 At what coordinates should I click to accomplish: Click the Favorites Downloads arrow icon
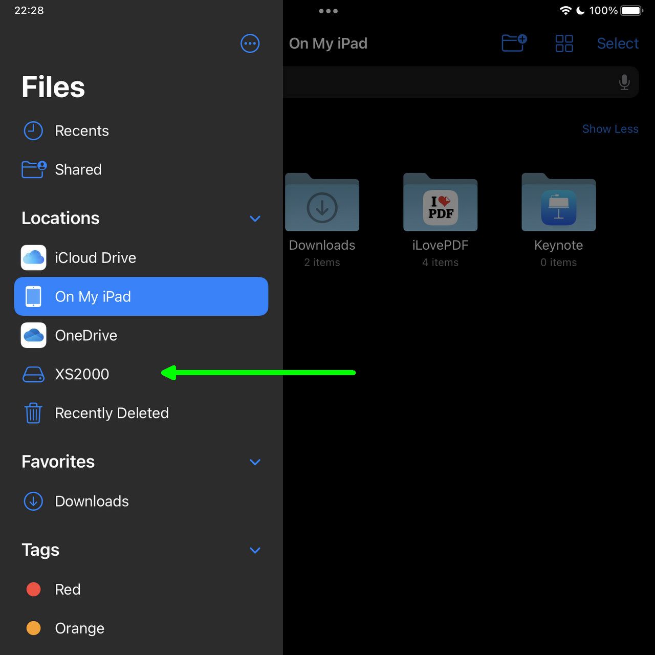tap(33, 501)
